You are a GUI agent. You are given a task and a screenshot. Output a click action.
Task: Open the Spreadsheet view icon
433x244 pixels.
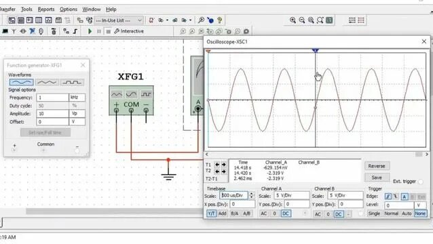click(21, 20)
